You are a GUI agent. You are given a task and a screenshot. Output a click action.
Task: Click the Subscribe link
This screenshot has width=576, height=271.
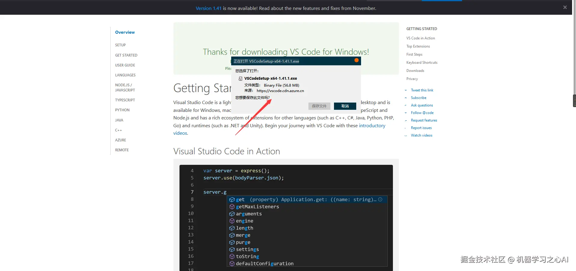(418, 98)
